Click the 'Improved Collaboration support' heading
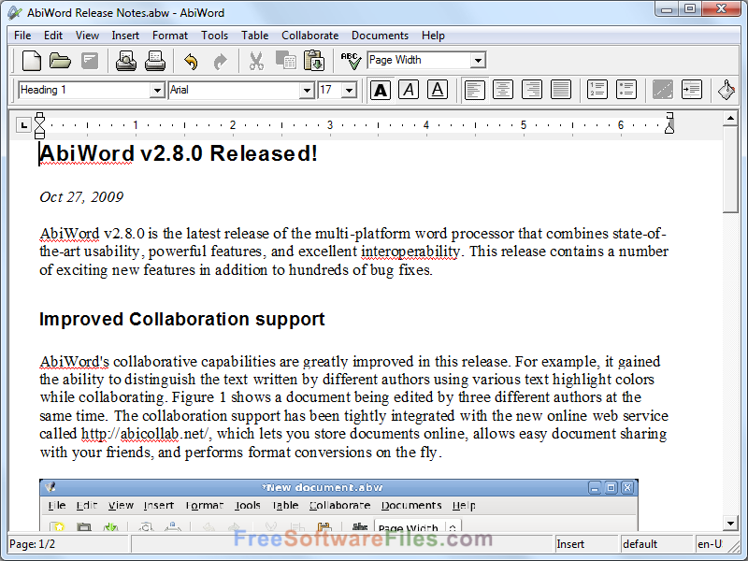The image size is (748, 561). pos(181,319)
